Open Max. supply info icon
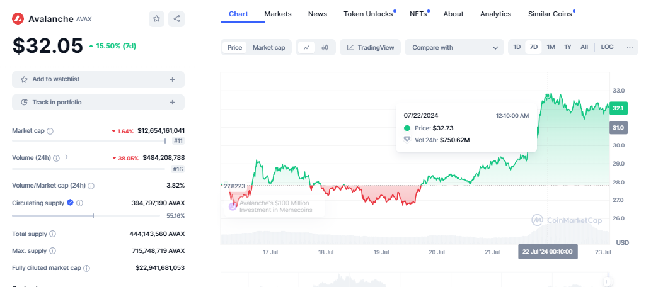Screen dimensions: 646x287 click(x=53, y=251)
